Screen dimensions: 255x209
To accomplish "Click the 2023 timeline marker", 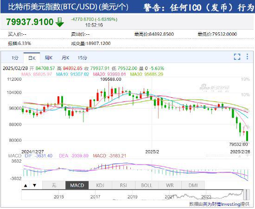I will tap(206, 197).
